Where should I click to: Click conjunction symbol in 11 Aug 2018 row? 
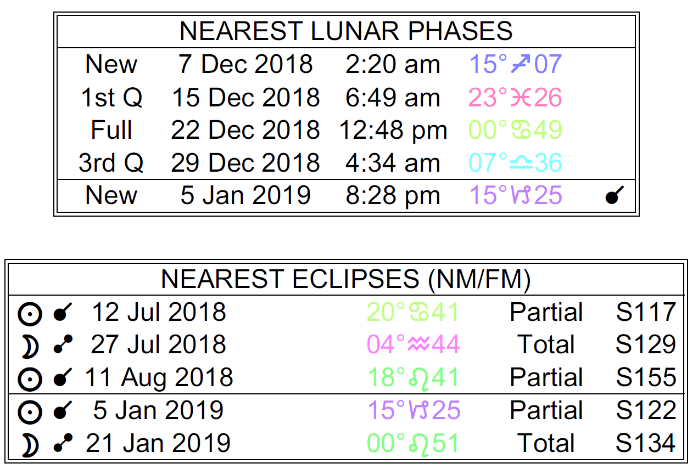point(63,378)
